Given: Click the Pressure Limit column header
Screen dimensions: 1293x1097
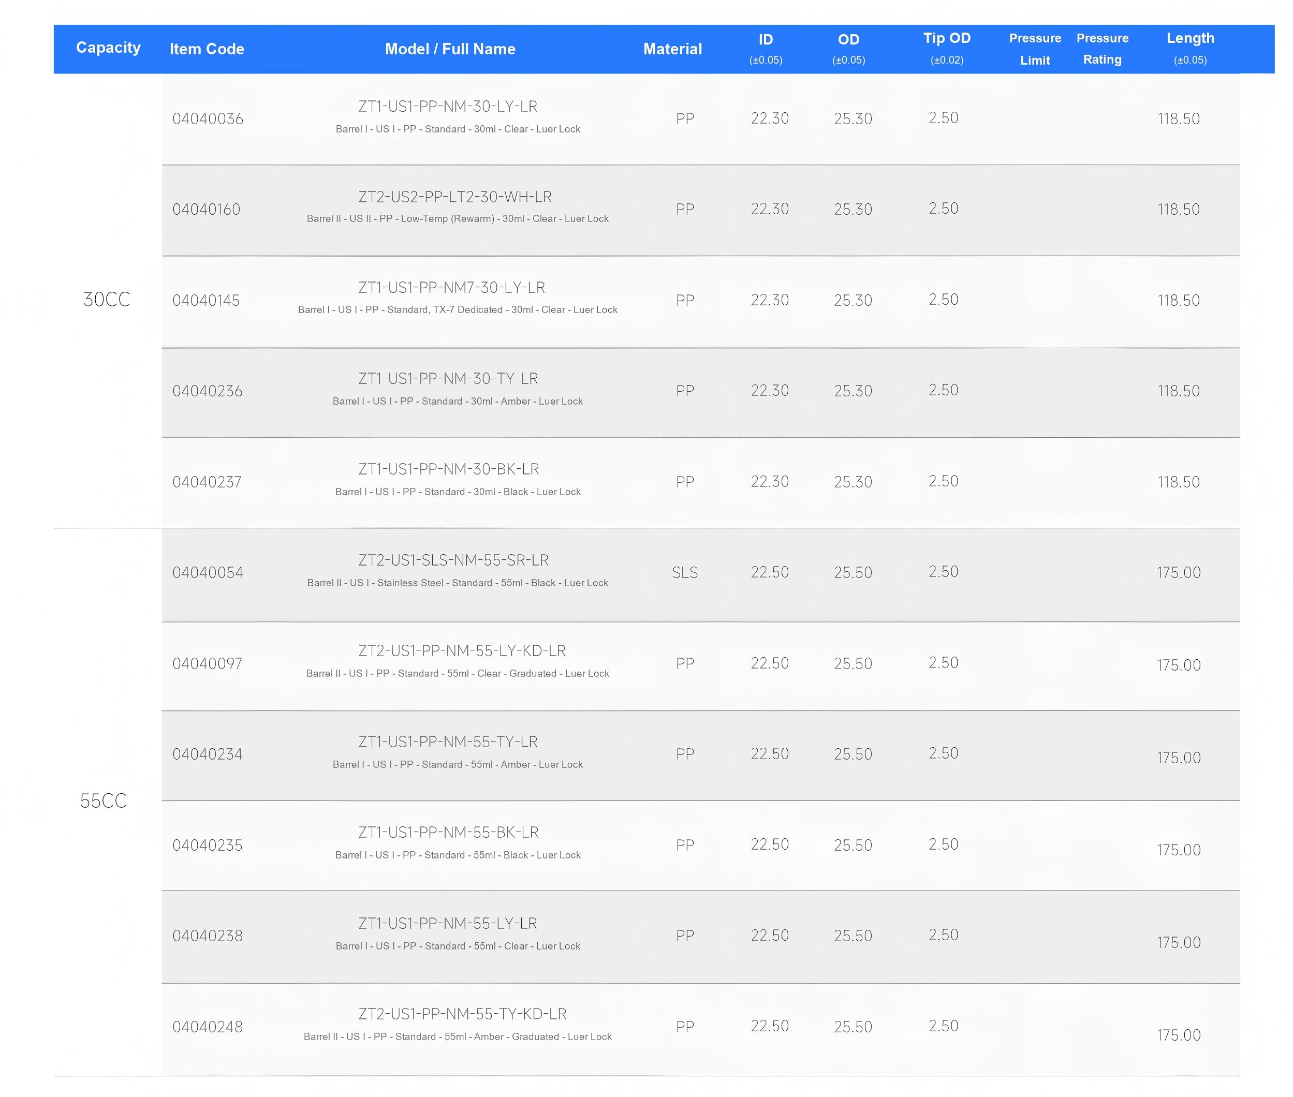Looking at the screenshot, I should pyautogui.click(x=1035, y=49).
